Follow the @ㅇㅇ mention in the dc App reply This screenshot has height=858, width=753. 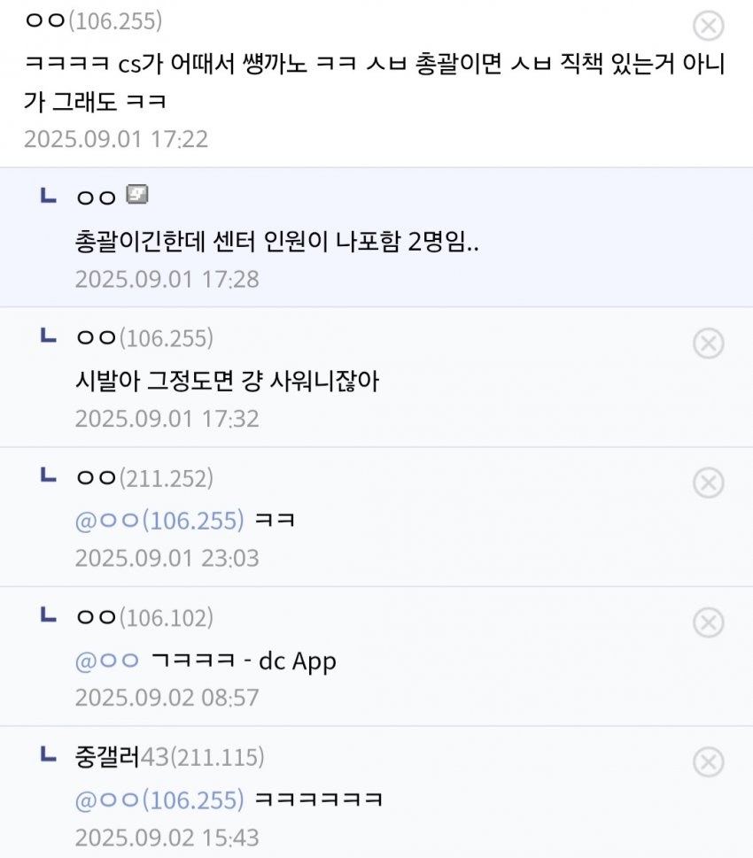point(107,660)
